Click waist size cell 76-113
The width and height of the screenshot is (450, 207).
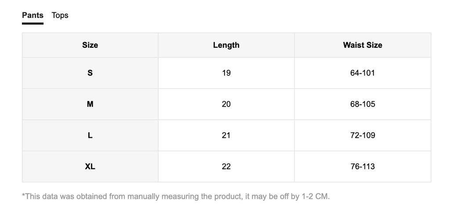coord(363,167)
